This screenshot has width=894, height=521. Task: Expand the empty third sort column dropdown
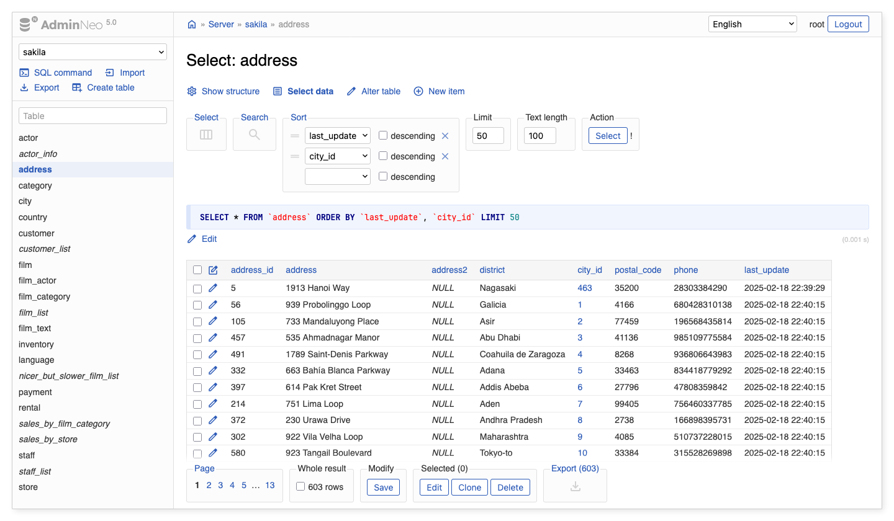337,177
